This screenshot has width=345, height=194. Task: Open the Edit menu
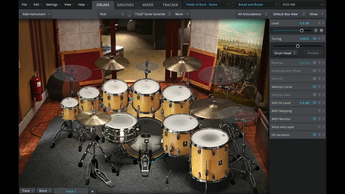(38, 5)
